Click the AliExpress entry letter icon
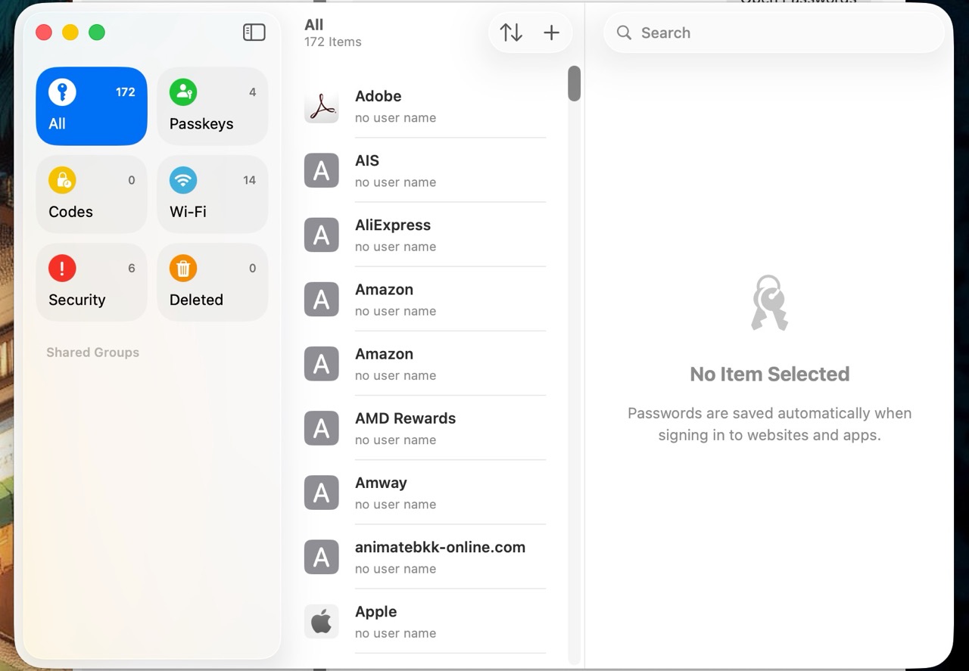Screen dimensions: 969x671 [321, 235]
